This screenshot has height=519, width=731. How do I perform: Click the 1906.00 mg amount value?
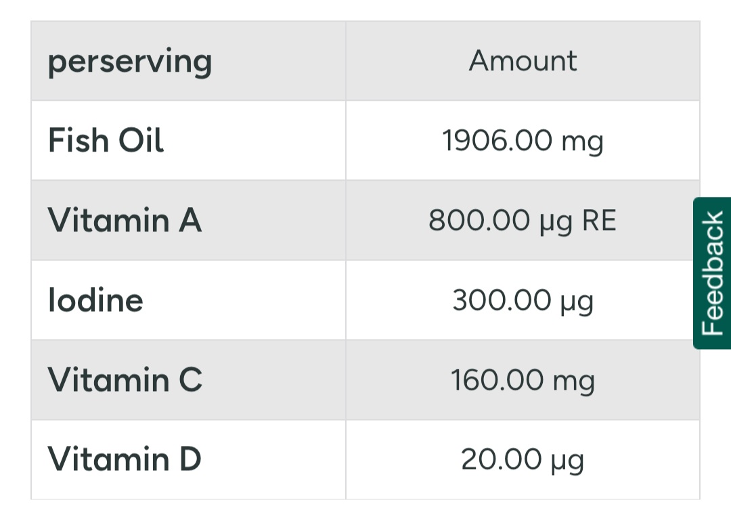click(523, 141)
